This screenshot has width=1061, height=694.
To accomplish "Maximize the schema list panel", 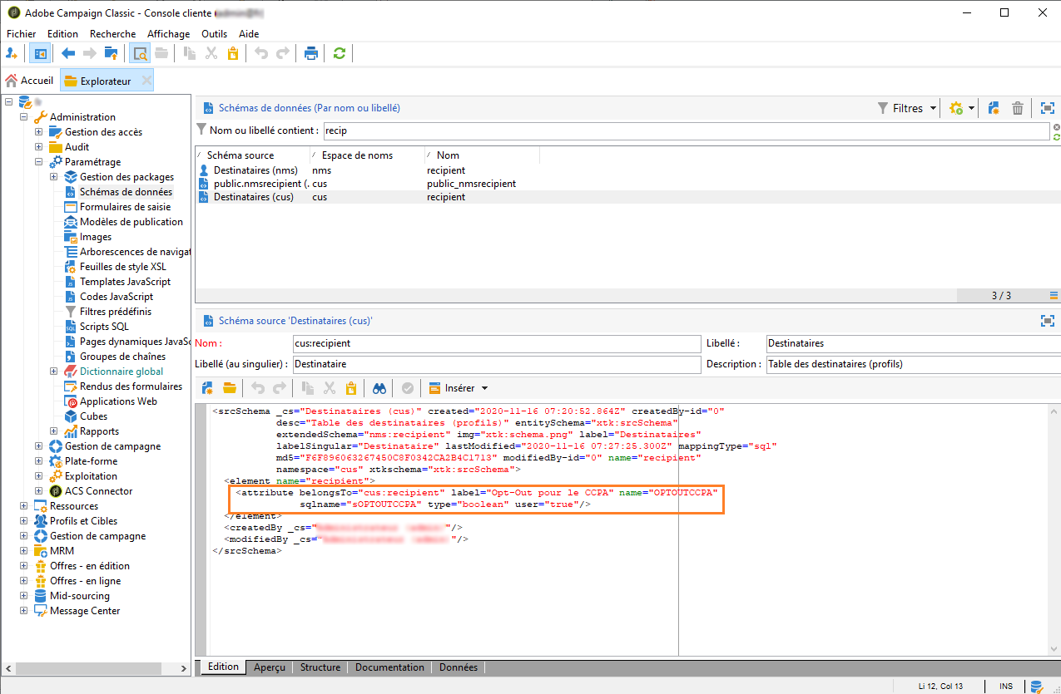I will (1047, 108).
